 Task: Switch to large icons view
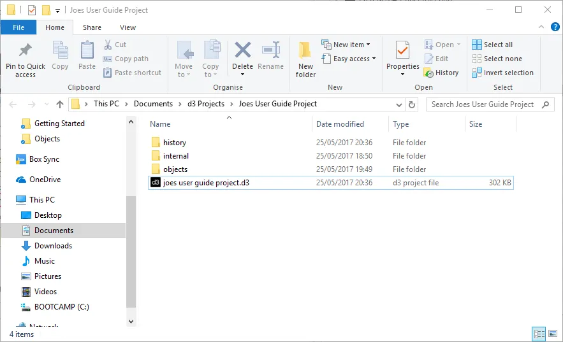point(552,334)
